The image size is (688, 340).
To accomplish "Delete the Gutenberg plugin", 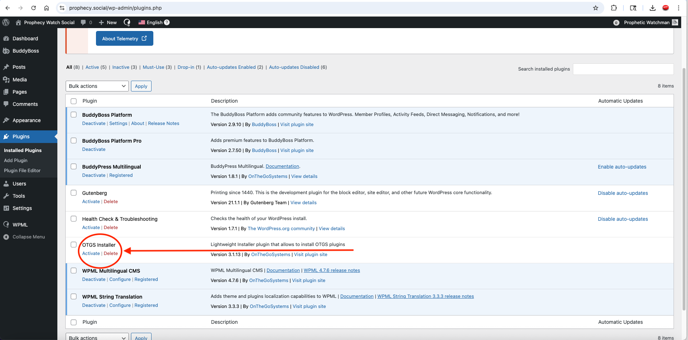I will 111,202.
